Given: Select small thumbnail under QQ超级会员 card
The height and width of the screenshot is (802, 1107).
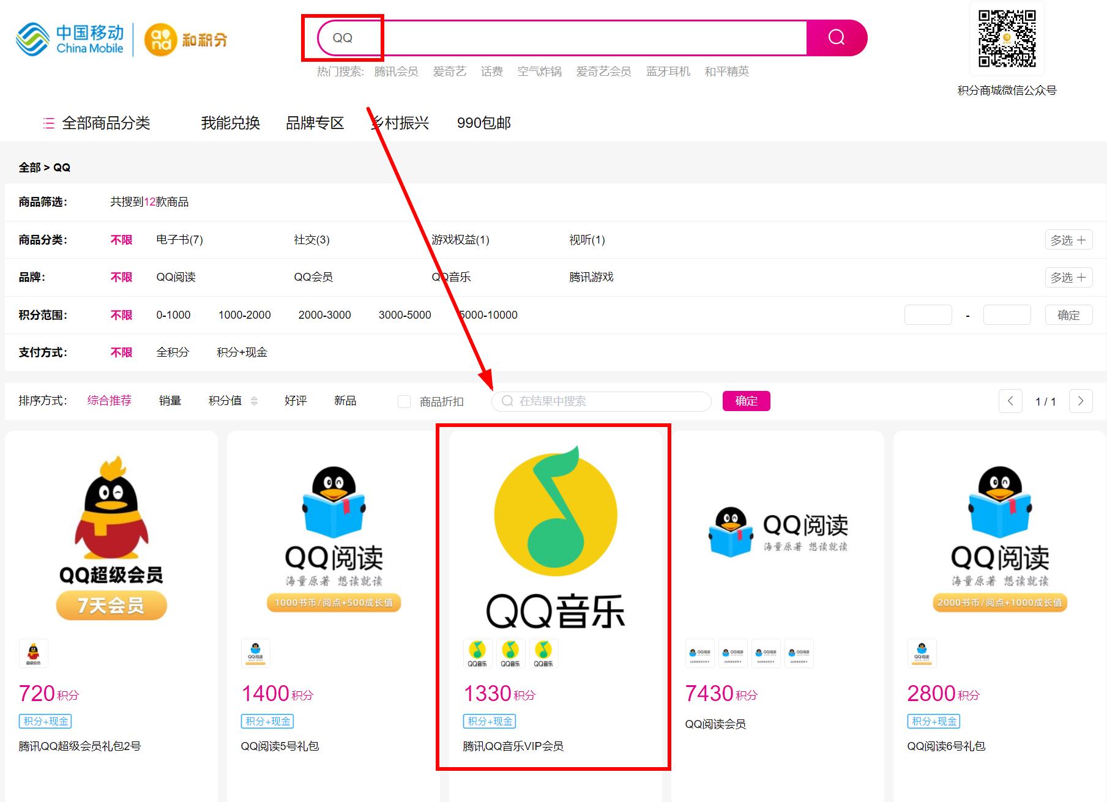Looking at the screenshot, I should (x=34, y=653).
